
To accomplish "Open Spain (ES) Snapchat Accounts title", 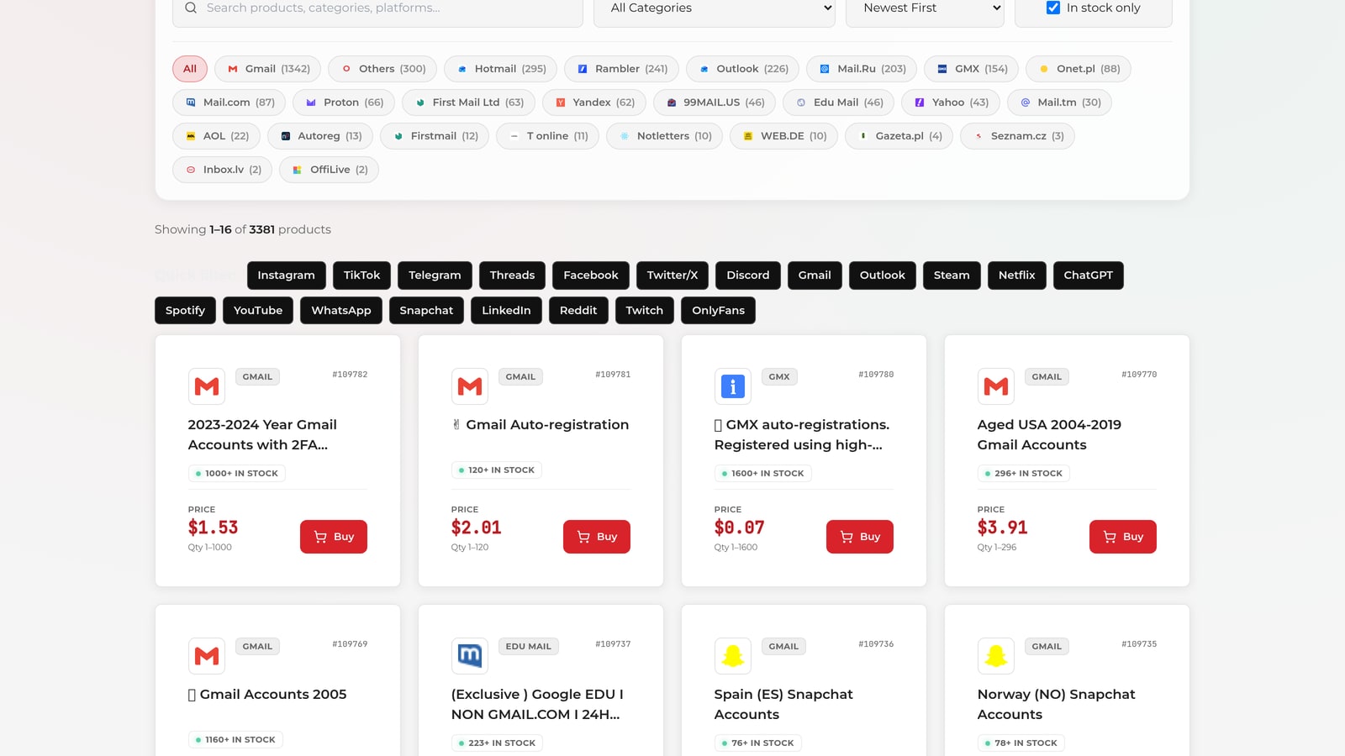I will (x=783, y=705).
